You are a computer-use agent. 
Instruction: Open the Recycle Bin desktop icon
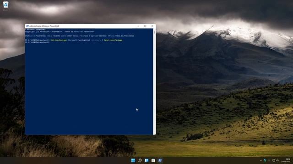[x=6, y=6]
